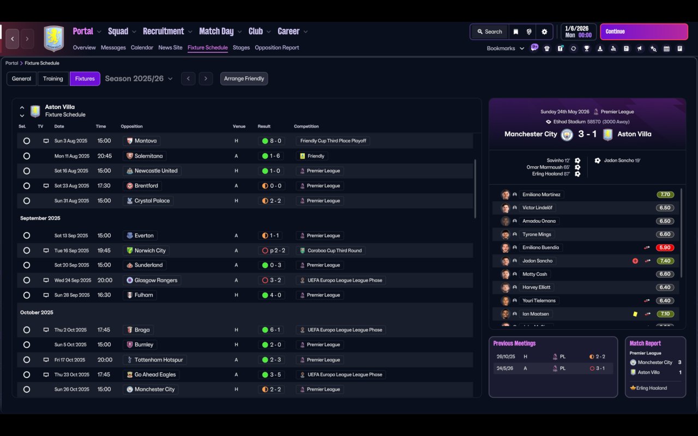Expand the Bookmarks dropdown chevron

(x=522, y=49)
